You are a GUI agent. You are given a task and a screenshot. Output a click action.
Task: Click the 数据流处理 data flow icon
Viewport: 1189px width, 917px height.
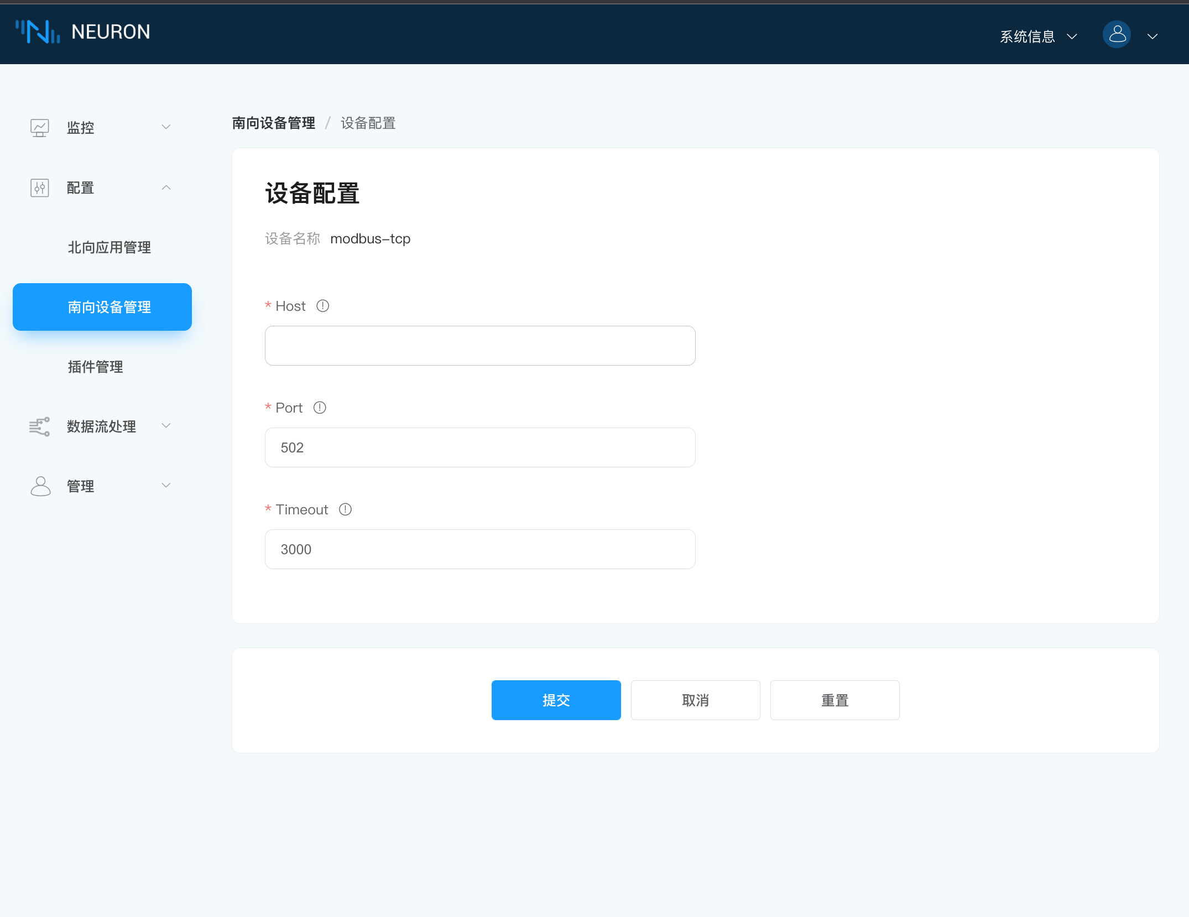coord(39,426)
